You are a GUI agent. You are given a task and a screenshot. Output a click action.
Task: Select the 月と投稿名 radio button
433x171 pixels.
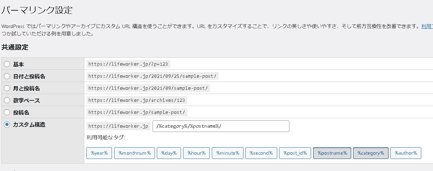(x=7, y=88)
